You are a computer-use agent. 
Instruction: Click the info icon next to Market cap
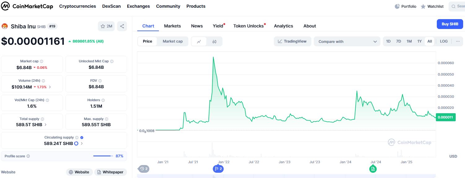click(x=42, y=61)
